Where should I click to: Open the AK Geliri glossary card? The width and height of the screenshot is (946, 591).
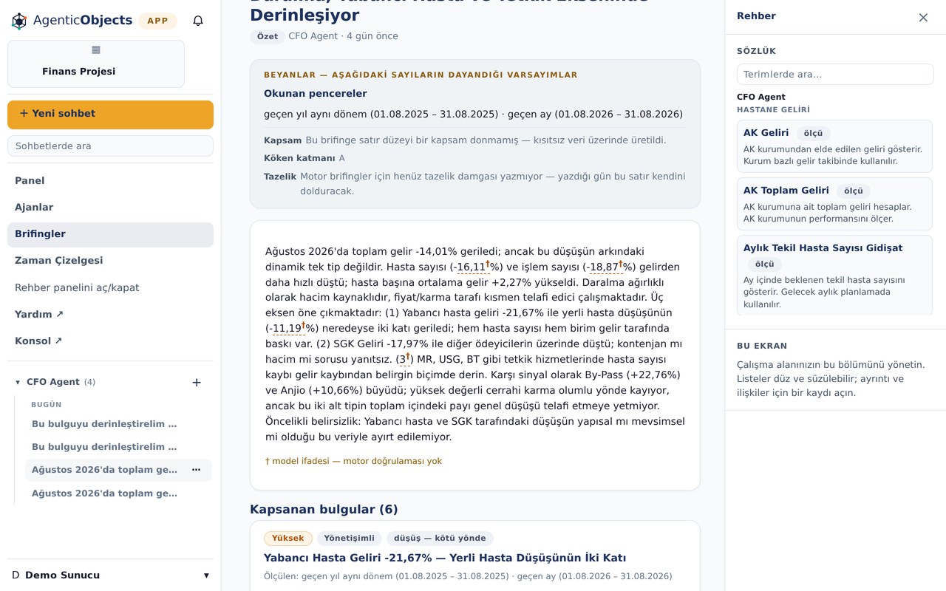835,146
